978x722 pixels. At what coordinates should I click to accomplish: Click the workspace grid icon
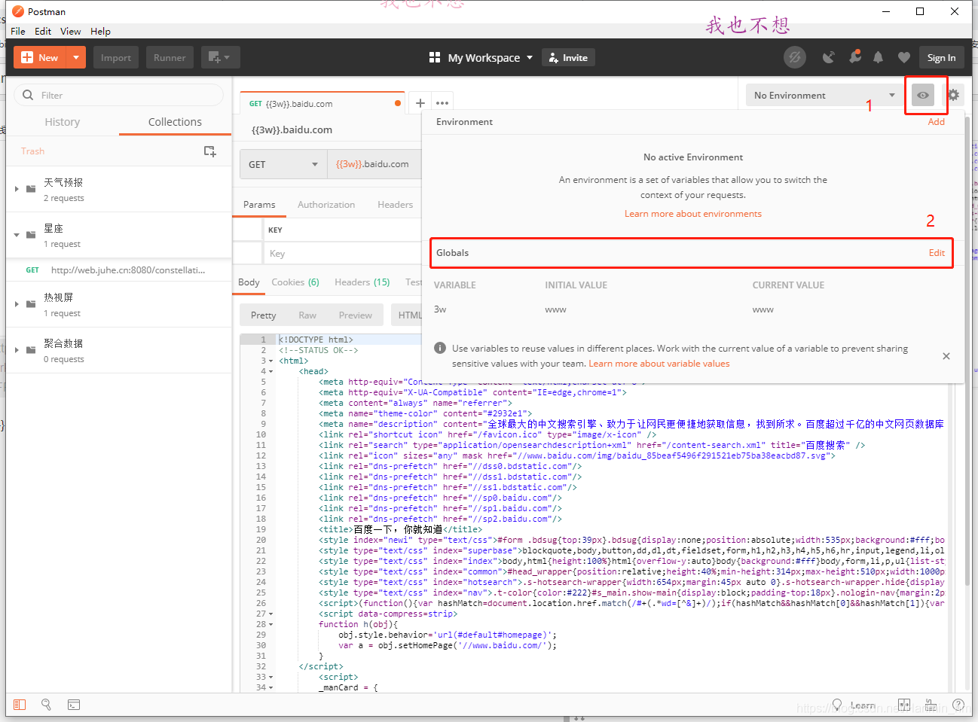pos(435,57)
